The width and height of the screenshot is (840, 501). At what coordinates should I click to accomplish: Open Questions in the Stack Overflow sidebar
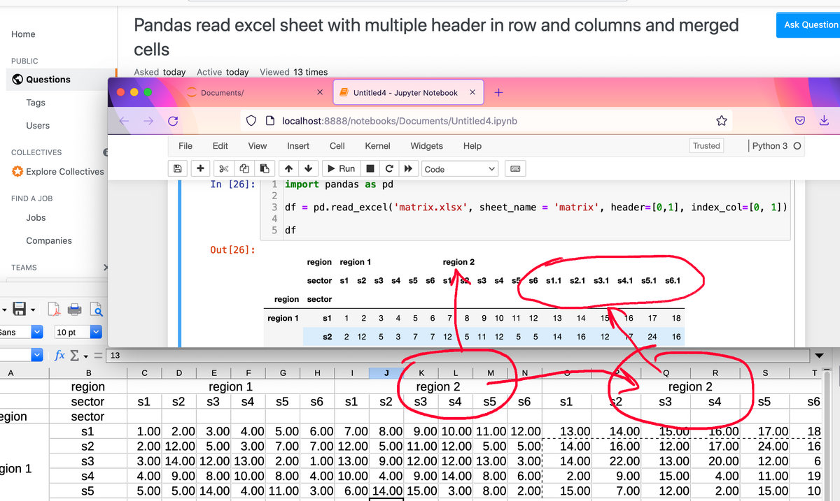(48, 80)
